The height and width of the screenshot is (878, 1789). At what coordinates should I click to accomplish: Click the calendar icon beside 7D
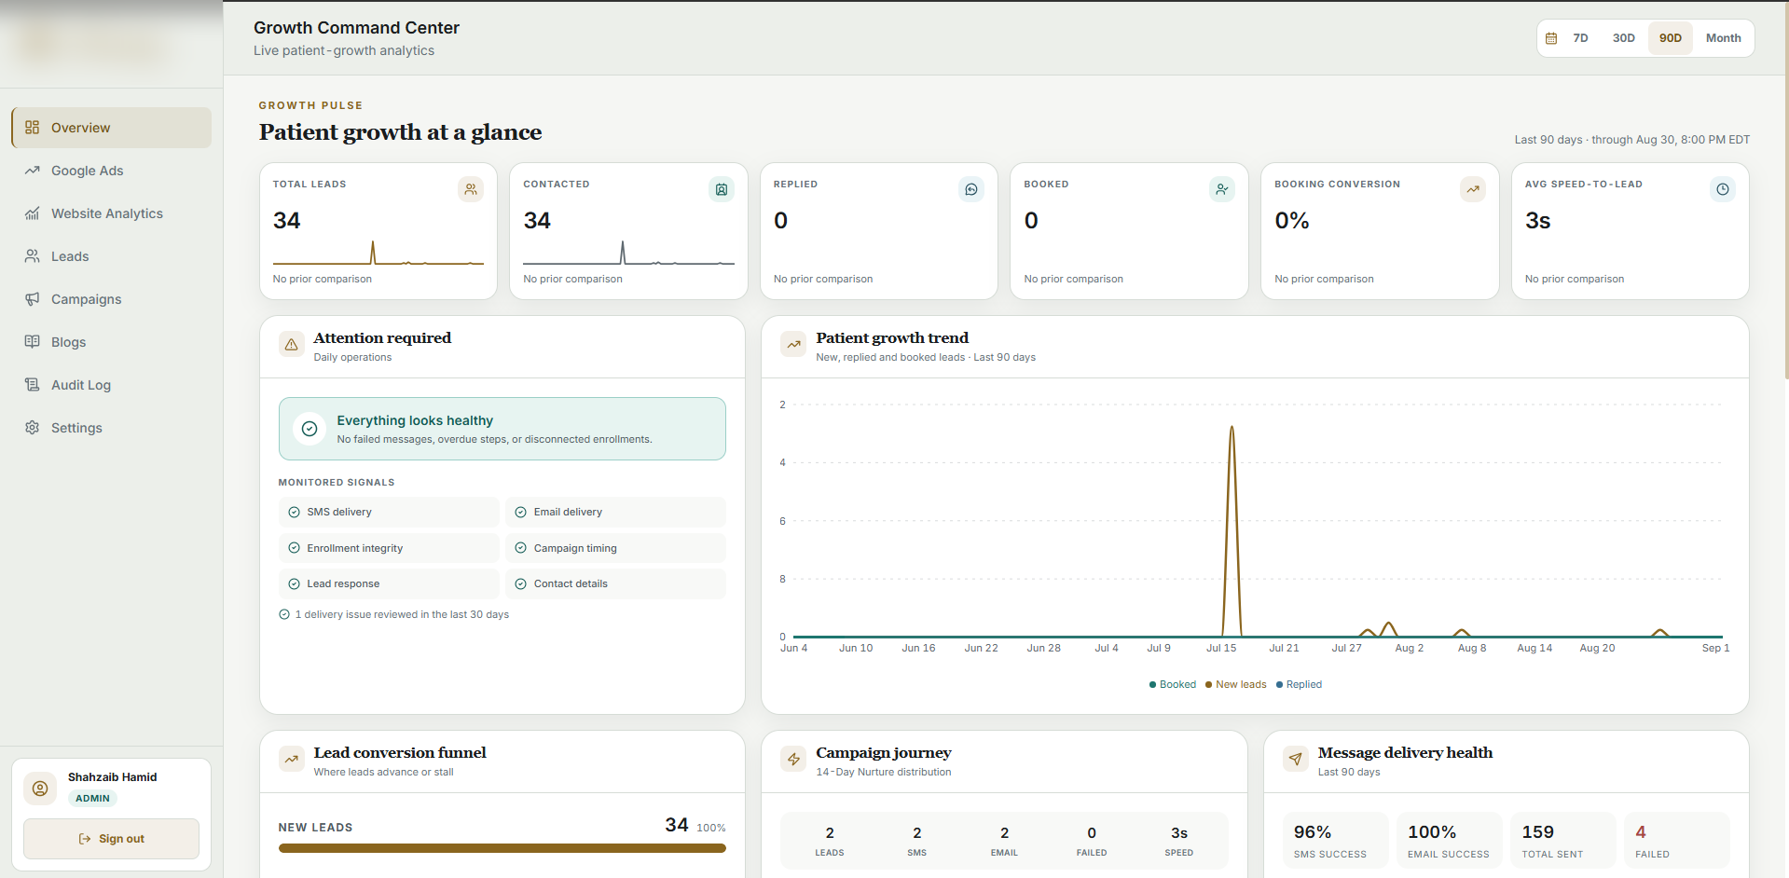click(x=1551, y=38)
